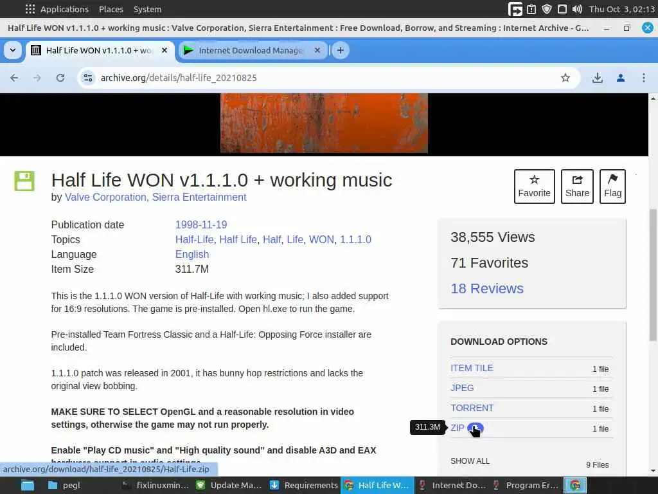
Task: Switch to the fixlinuxmin taskbar window
Action: pos(155,486)
